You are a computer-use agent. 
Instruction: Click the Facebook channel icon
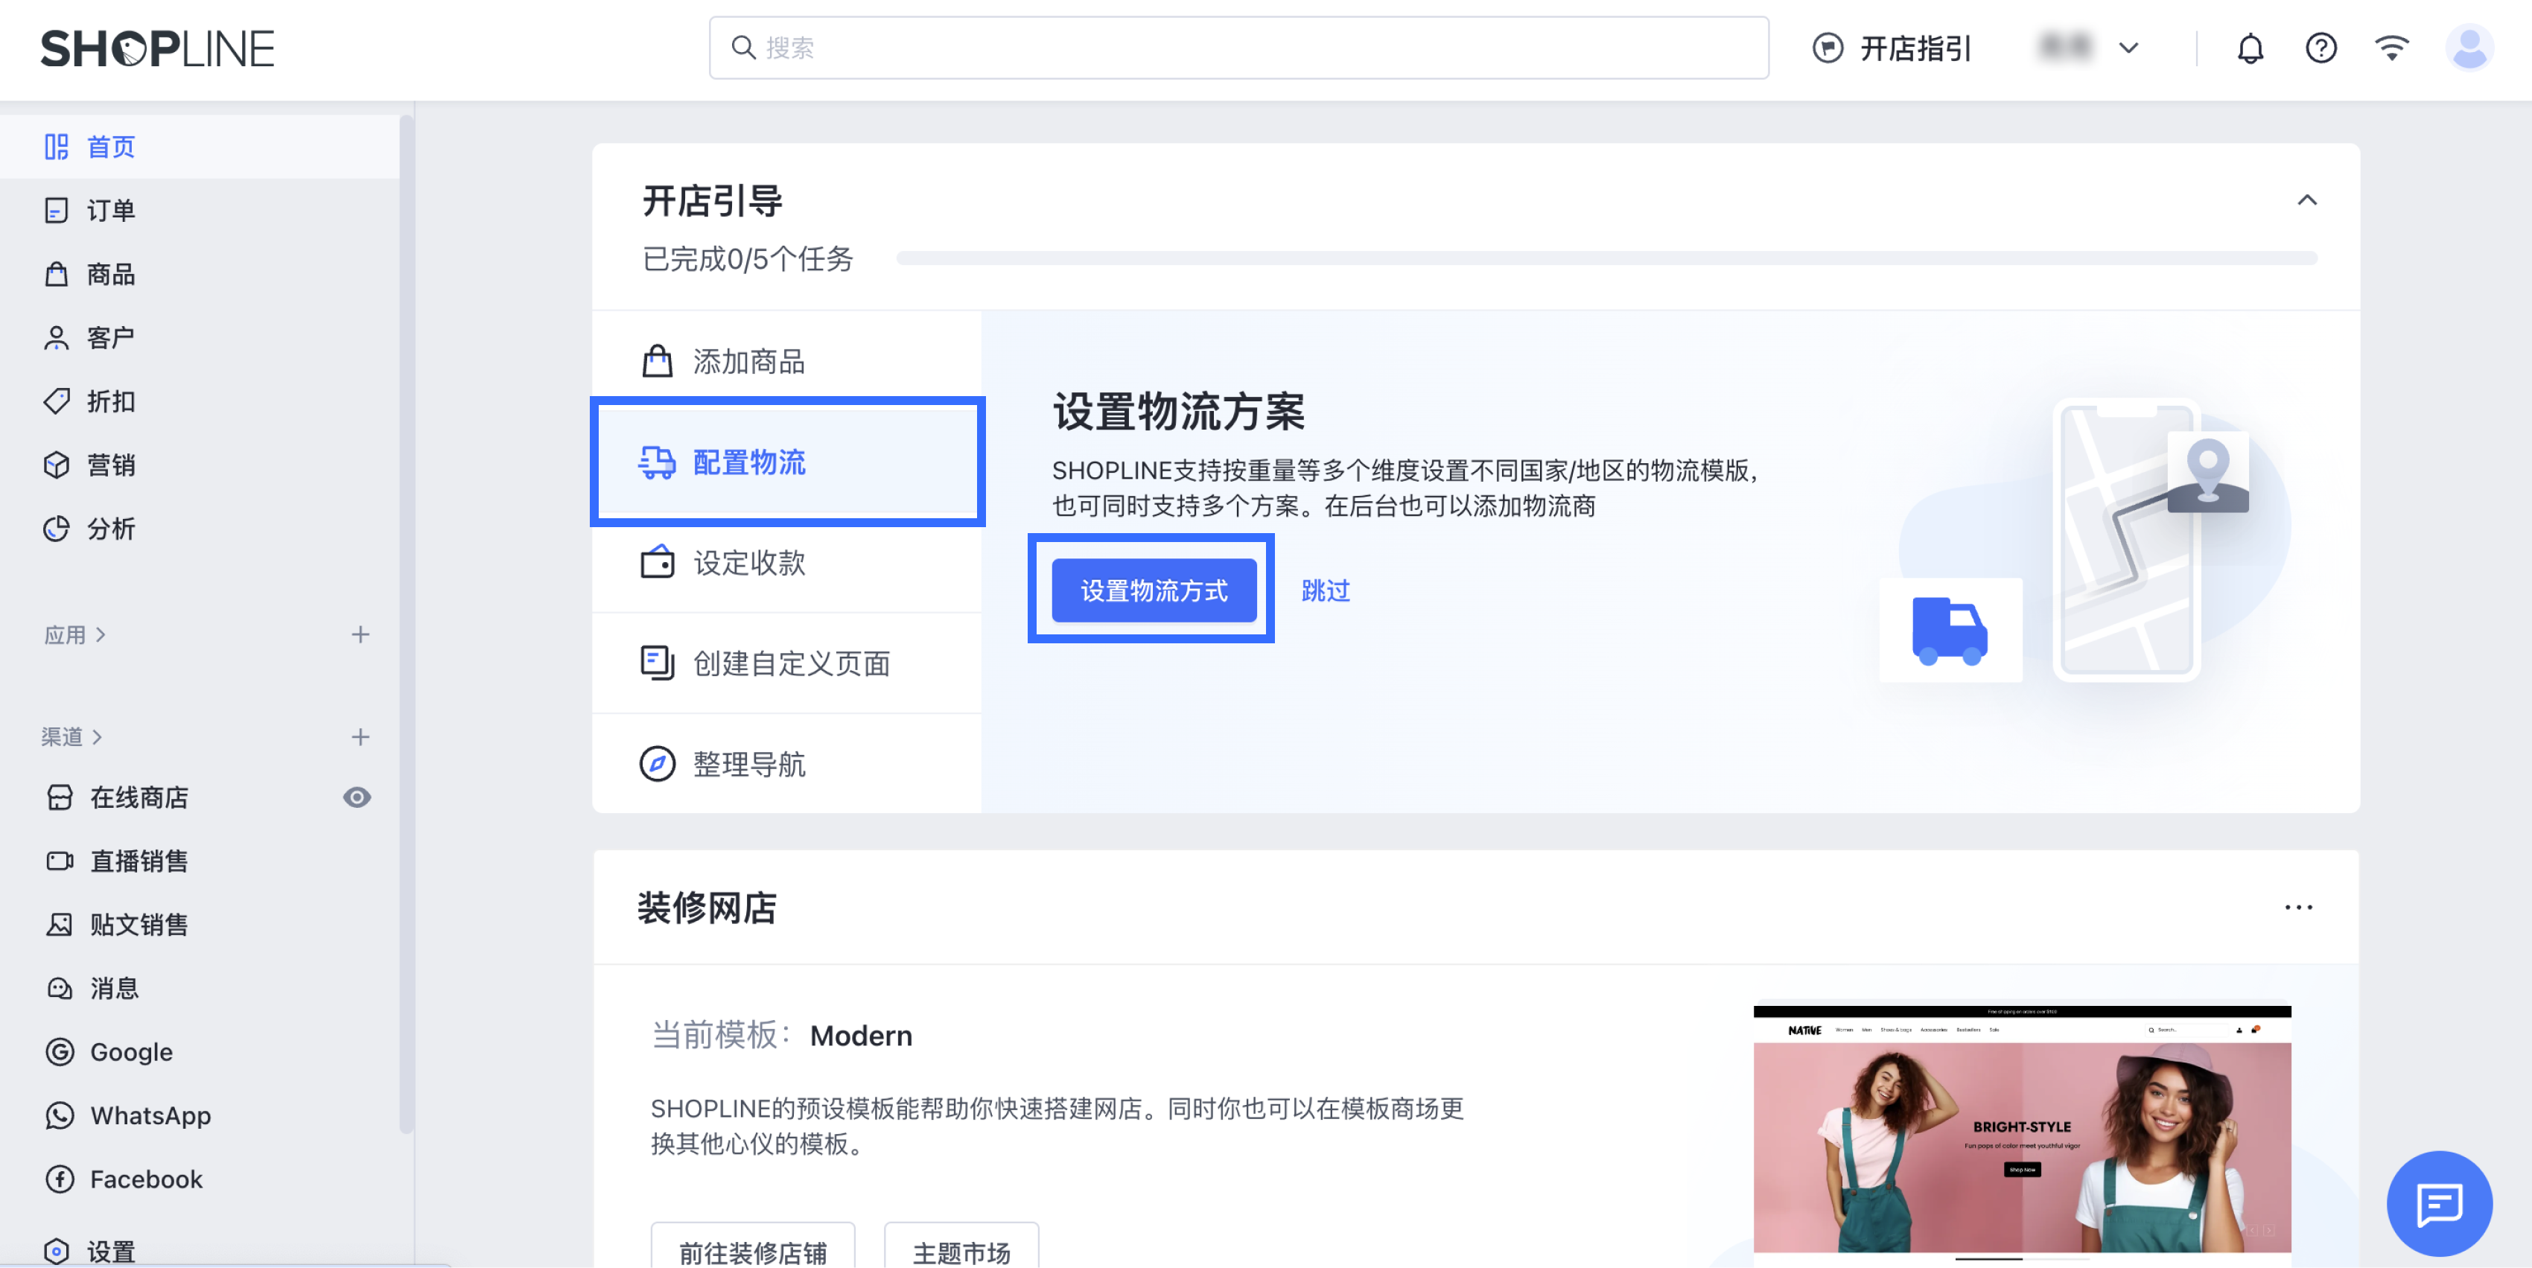(x=60, y=1179)
